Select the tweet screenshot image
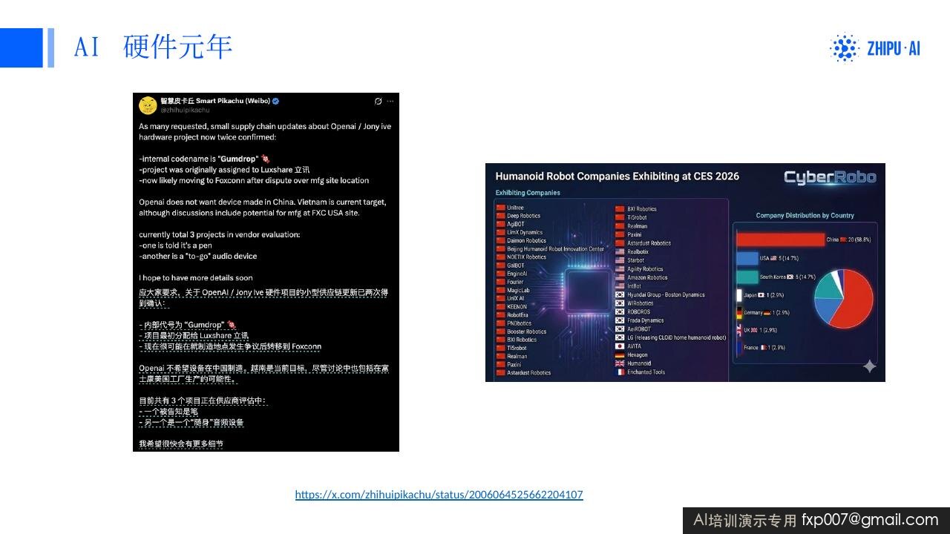This screenshot has width=950, height=534. (x=266, y=272)
